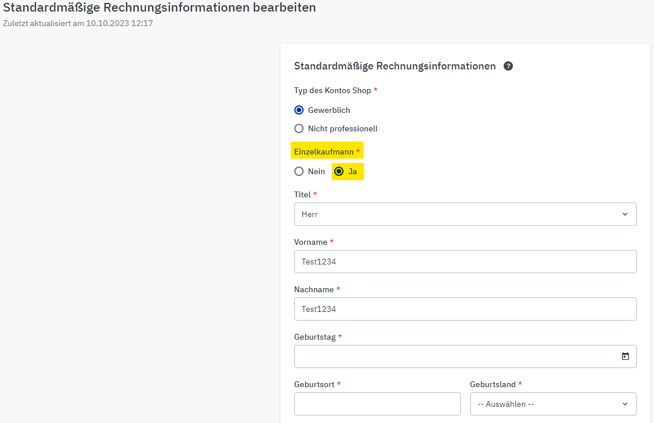Click the Geburtsort field label
This screenshot has height=423, width=654.
(x=315, y=384)
